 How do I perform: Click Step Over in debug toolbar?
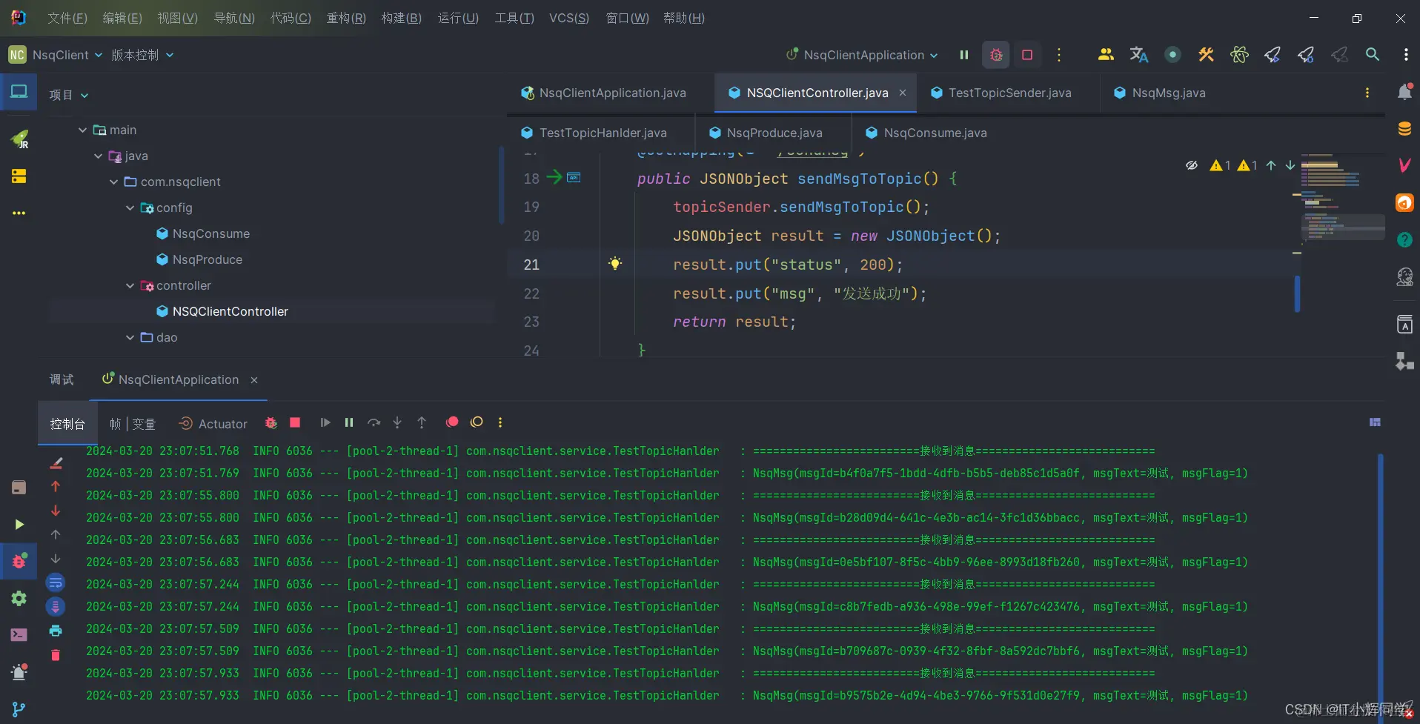click(374, 422)
